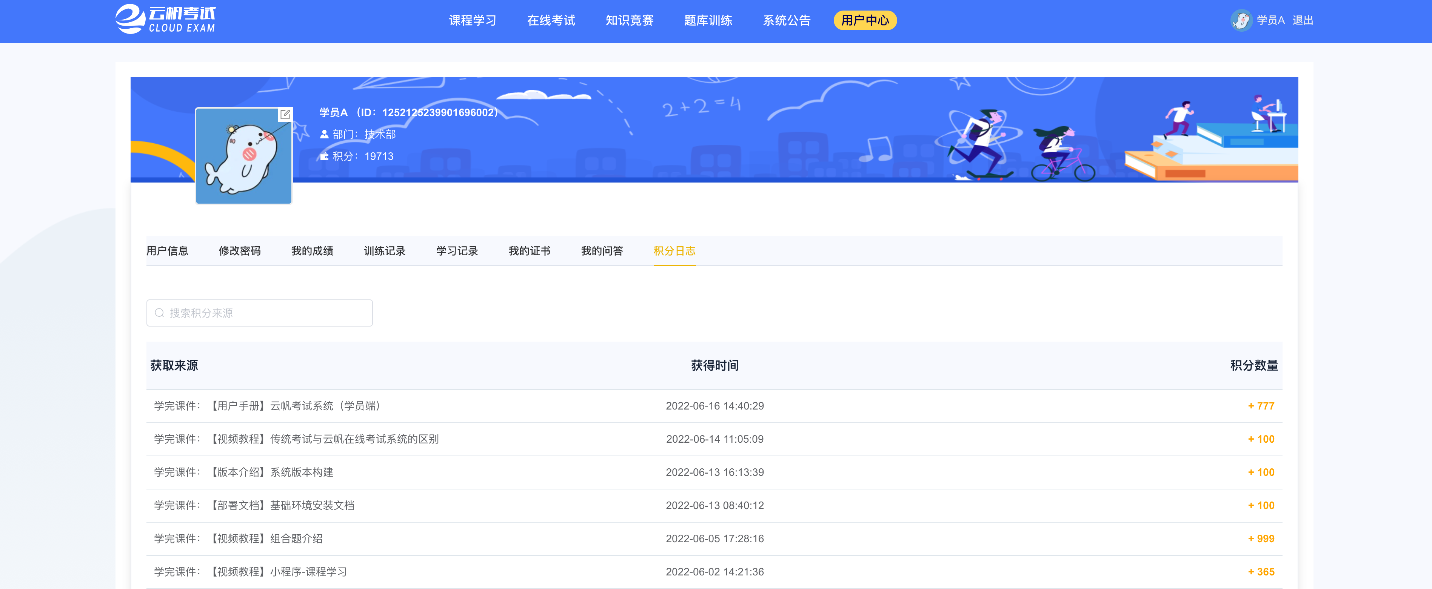1432x589 pixels.
Task: Click timestamp 2022-06-14 11:05:09
Action: (x=715, y=440)
